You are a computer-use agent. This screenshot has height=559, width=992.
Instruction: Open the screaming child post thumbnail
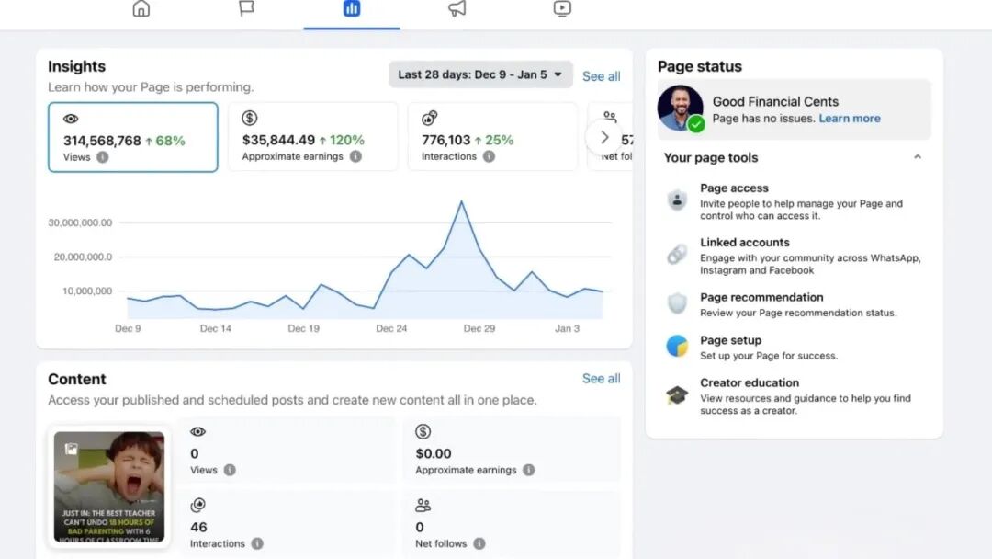(x=108, y=487)
